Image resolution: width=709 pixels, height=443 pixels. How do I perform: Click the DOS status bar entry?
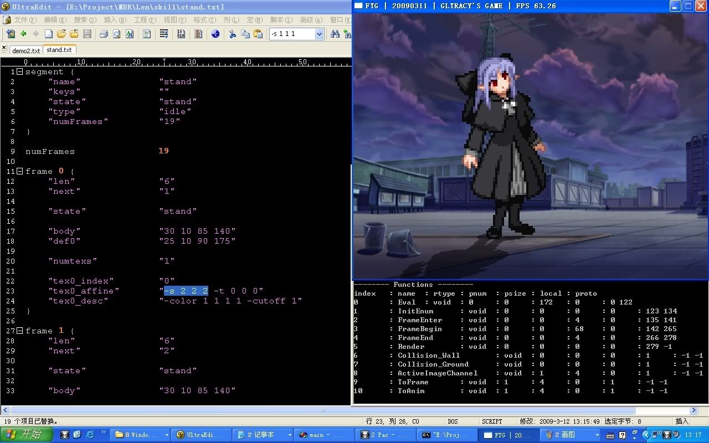[x=453, y=421]
